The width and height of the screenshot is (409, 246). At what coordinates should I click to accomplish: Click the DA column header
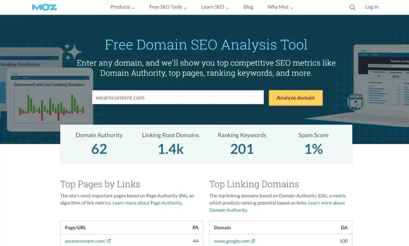(344, 228)
